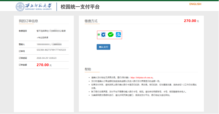Image resolution: width=219 pixels, height=114 pixels.
Task: Click the 收费项目 label
Action: [23, 31]
